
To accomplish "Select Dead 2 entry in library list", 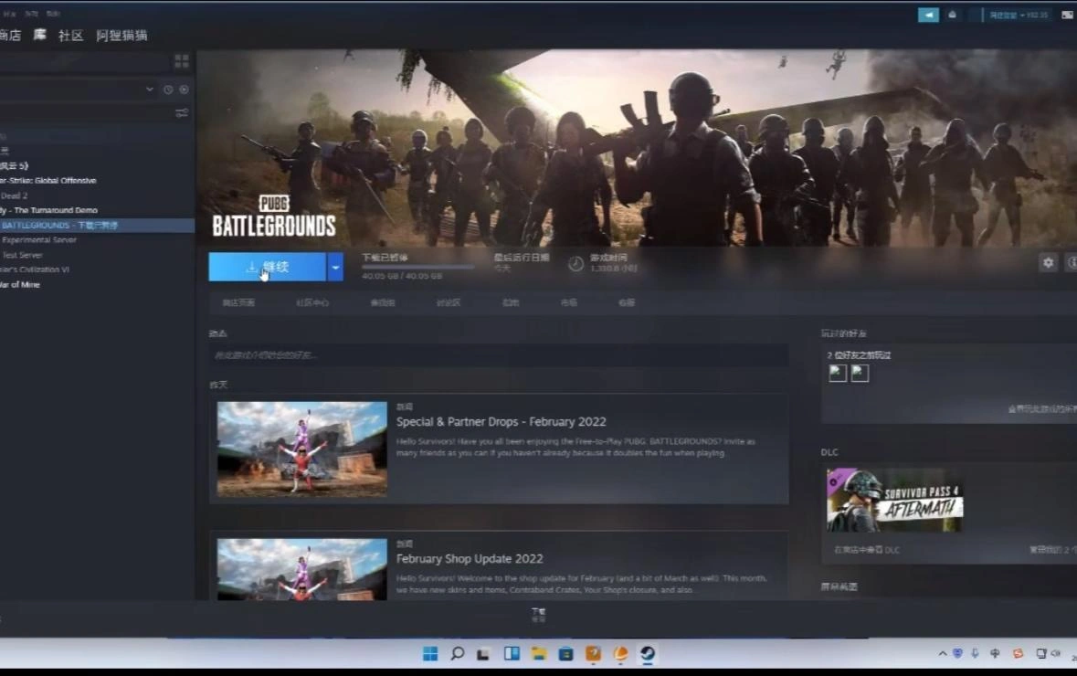I will pyautogui.click(x=14, y=195).
